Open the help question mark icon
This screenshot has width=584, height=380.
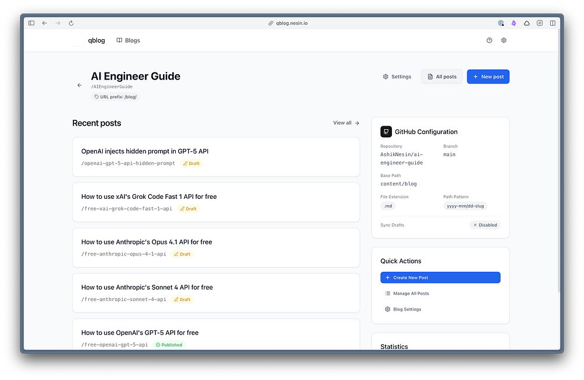coord(489,40)
